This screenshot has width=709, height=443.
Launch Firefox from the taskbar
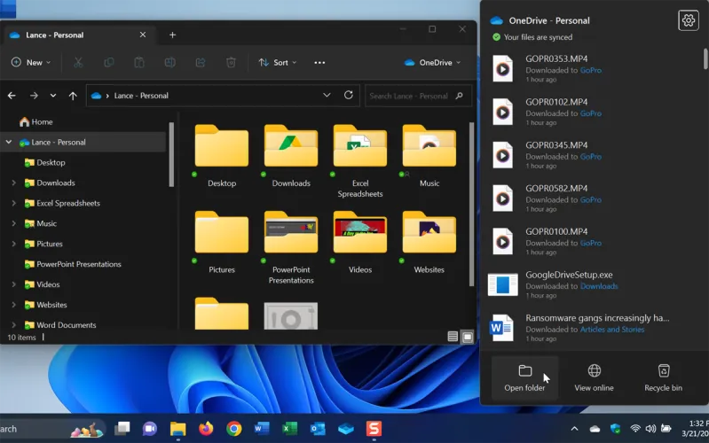point(206,429)
